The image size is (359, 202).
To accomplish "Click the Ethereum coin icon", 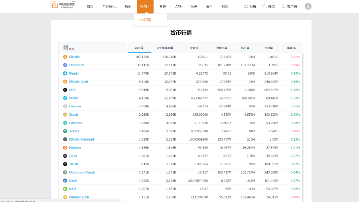I will tap(65, 65).
